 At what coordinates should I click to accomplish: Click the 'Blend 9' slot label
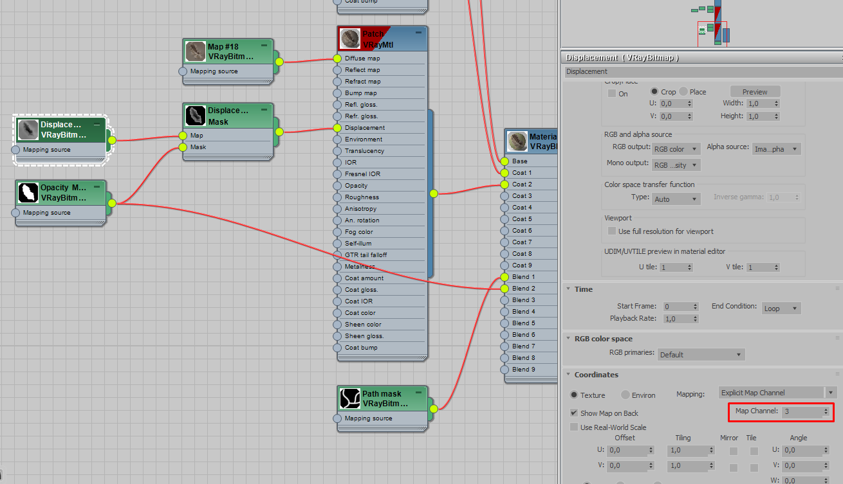tap(523, 370)
